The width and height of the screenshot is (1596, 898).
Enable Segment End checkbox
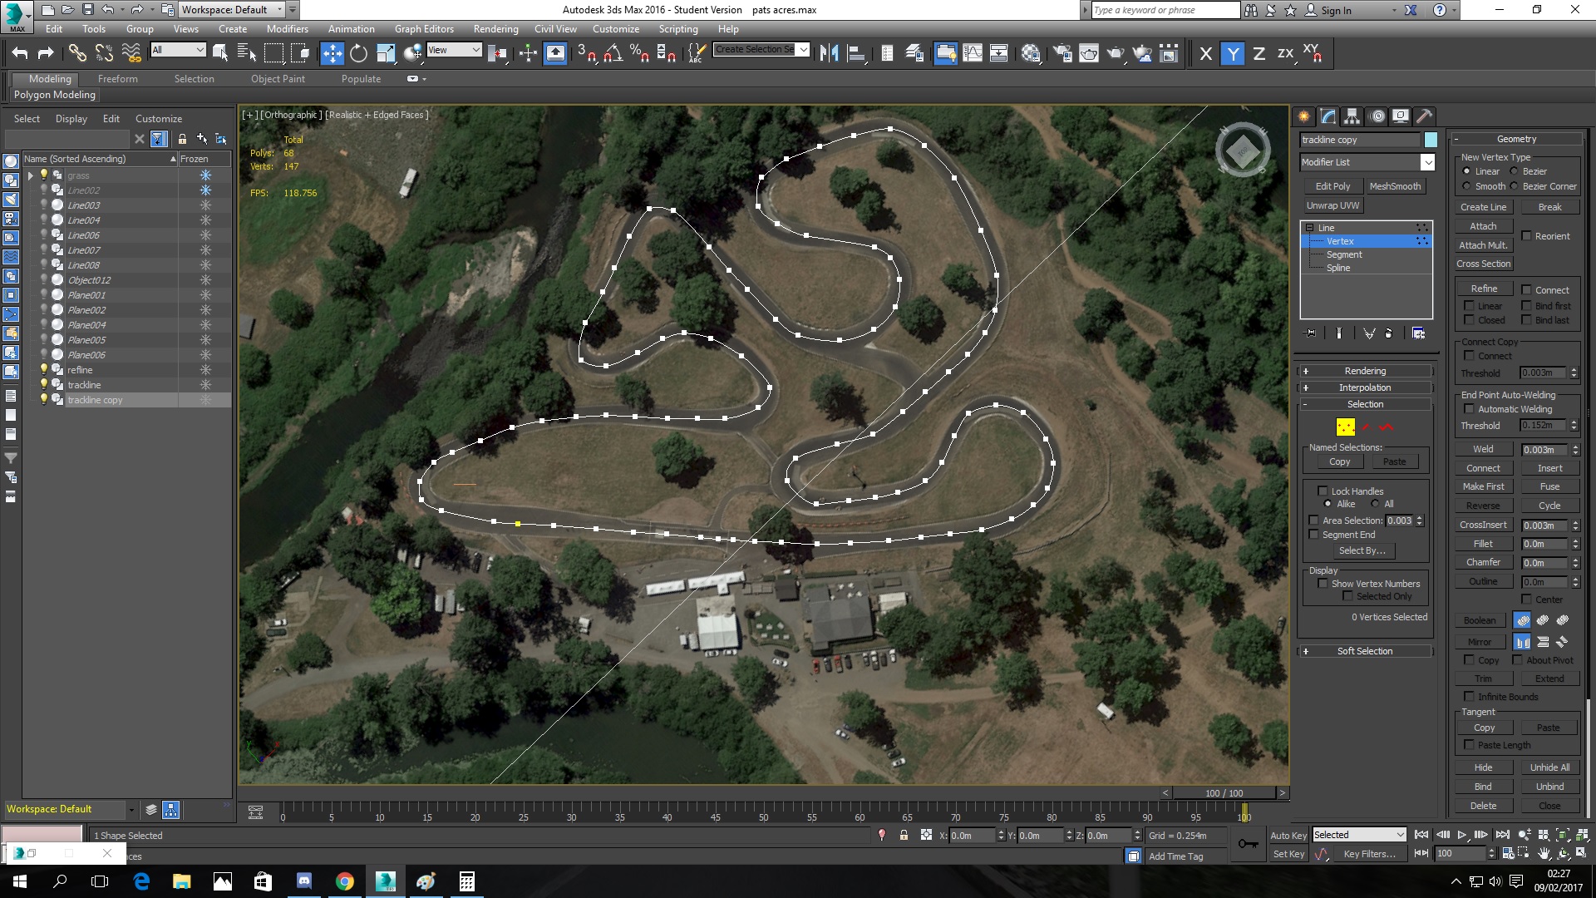click(1313, 535)
